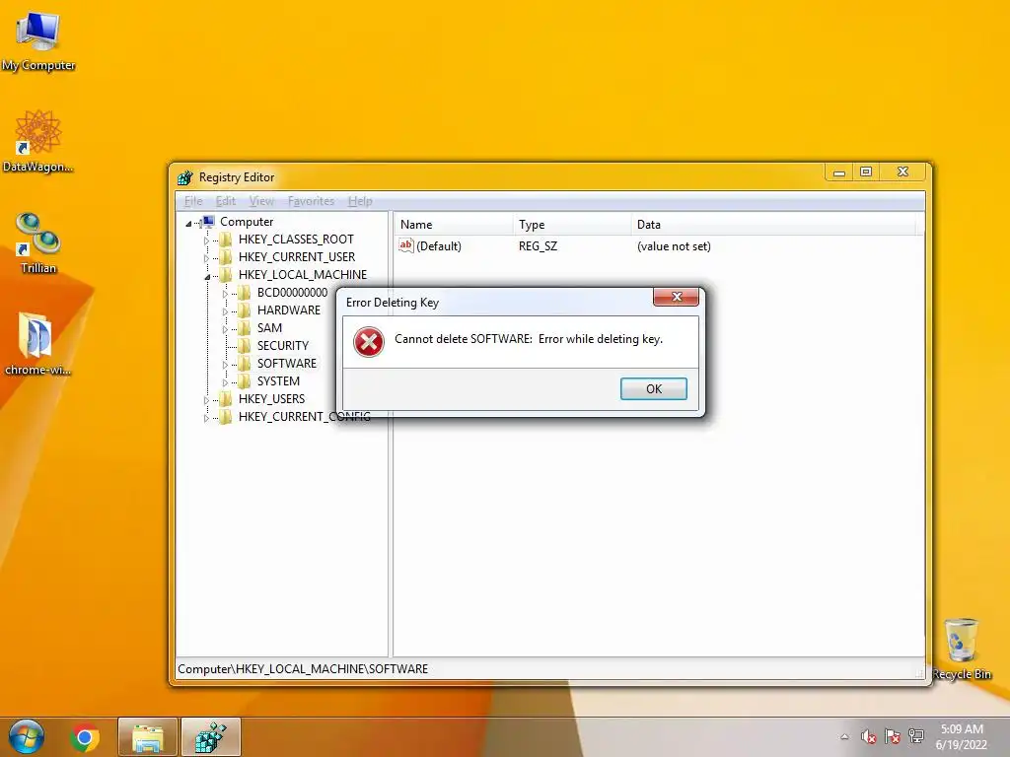Select the (Default) value name

tap(439, 245)
